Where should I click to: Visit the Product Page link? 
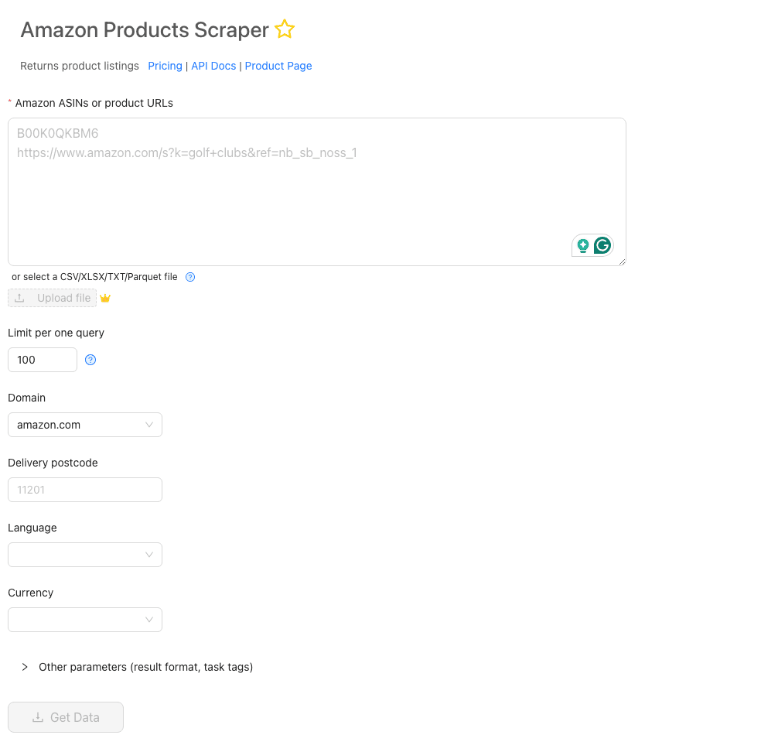pyautogui.click(x=278, y=66)
